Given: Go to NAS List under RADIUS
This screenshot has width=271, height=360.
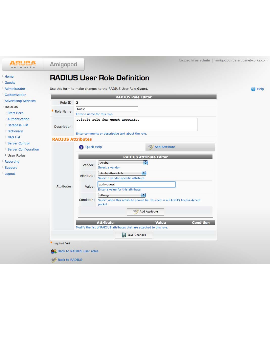Looking at the screenshot, I should (14, 137).
